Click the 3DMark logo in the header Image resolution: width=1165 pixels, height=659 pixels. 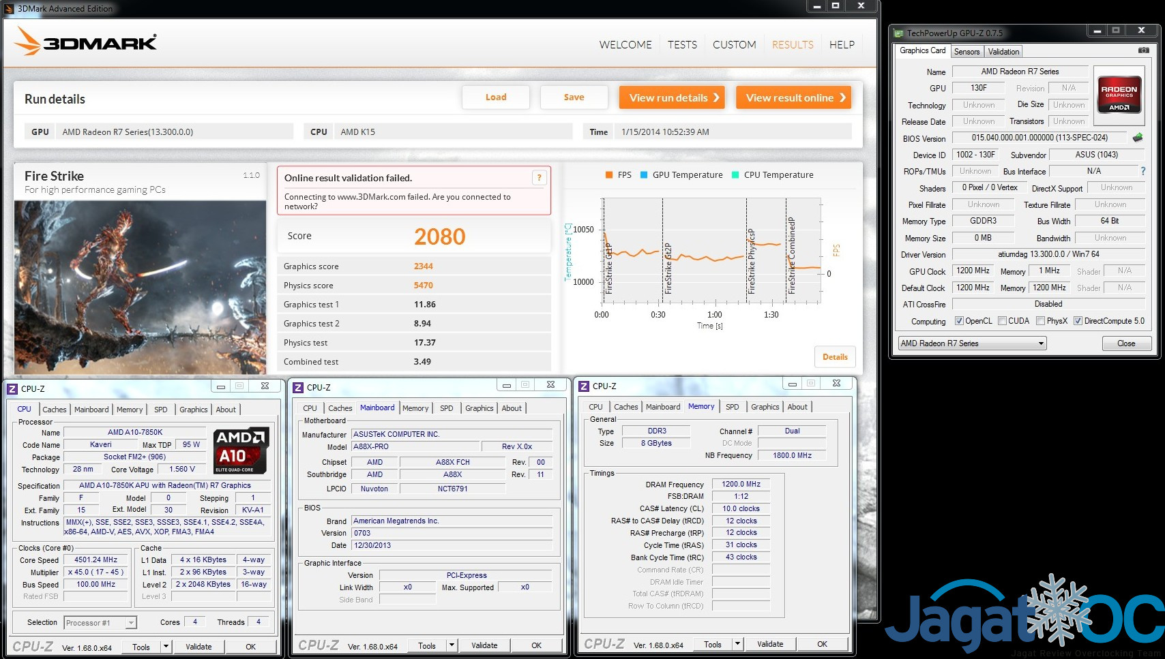[x=86, y=42]
